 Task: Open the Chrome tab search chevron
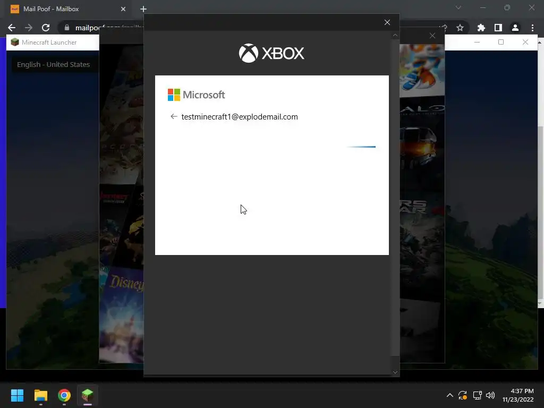[x=458, y=7]
